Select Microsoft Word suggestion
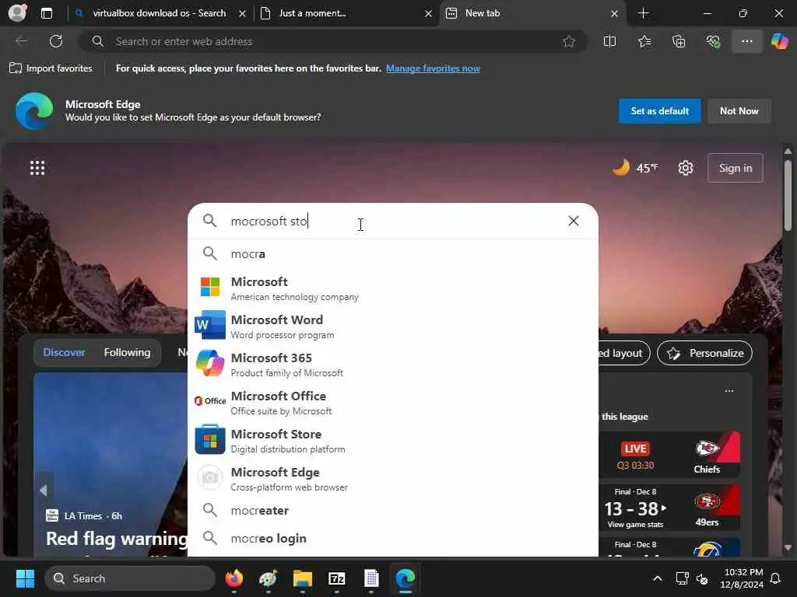The width and height of the screenshot is (797, 597). [x=393, y=326]
